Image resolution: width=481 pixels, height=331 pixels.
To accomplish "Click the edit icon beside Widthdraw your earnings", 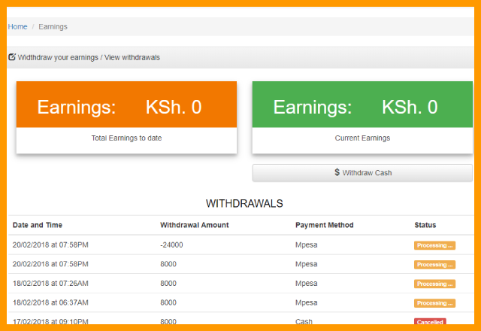I will 12,57.
